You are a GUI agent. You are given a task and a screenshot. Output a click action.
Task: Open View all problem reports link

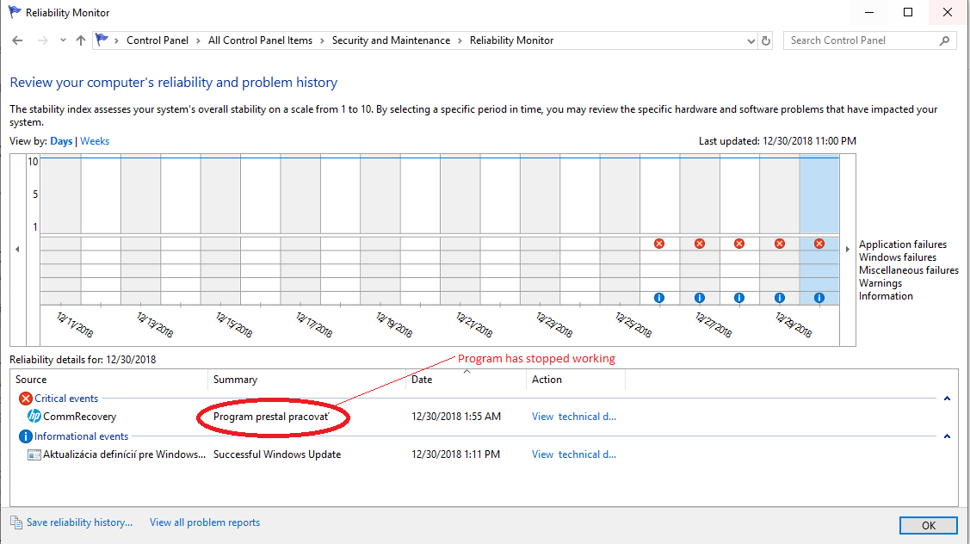[x=205, y=522]
